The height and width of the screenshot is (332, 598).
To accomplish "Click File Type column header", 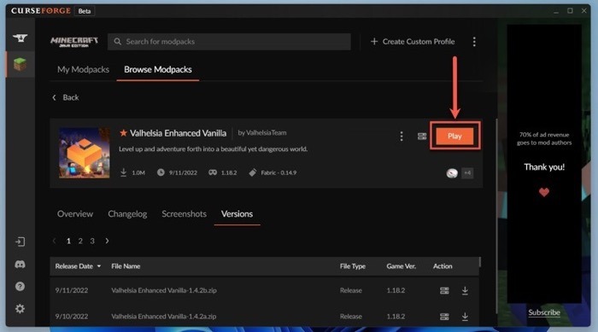I will 353,266.
